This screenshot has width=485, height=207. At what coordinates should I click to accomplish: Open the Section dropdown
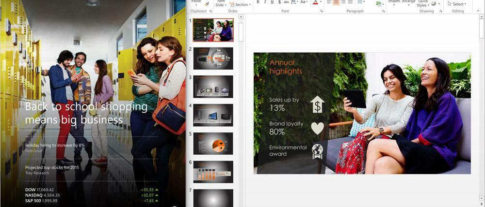pyautogui.click(x=240, y=5)
